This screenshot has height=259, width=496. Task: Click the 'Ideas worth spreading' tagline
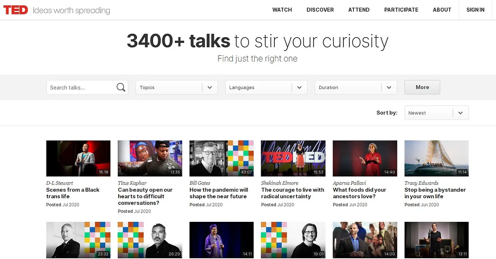coord(71,10)
